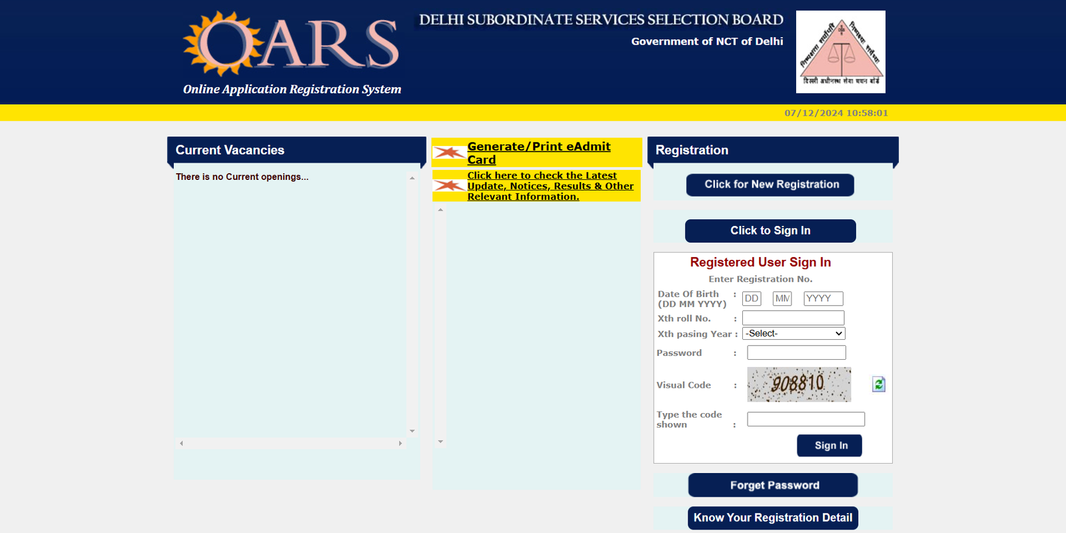Focus the MM month field
Image resolution: width=1066 pixels, height=533 pixels.
782,298
